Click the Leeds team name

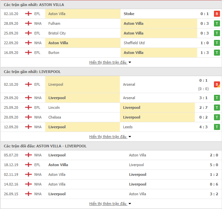coord(128,127)
